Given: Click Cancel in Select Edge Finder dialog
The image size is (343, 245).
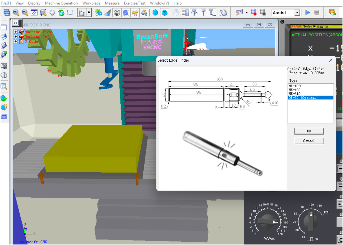Looking at the screenshot, I should pos(309,141).
